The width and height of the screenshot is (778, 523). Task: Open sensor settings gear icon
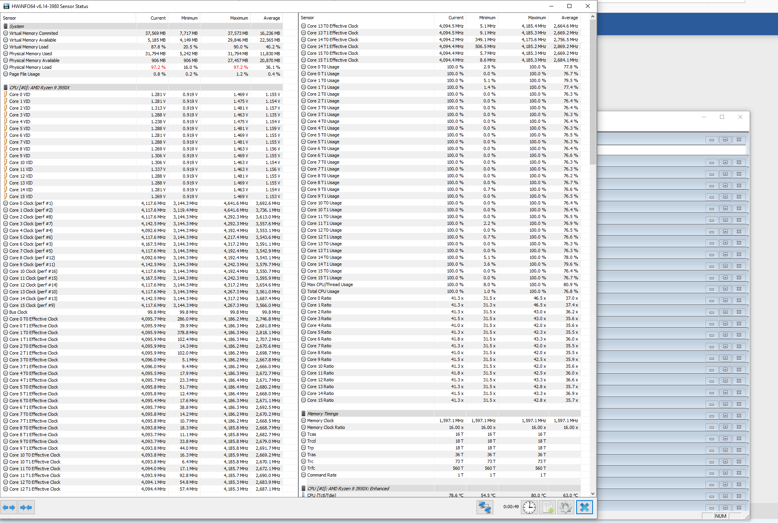[x=565, y=507]
